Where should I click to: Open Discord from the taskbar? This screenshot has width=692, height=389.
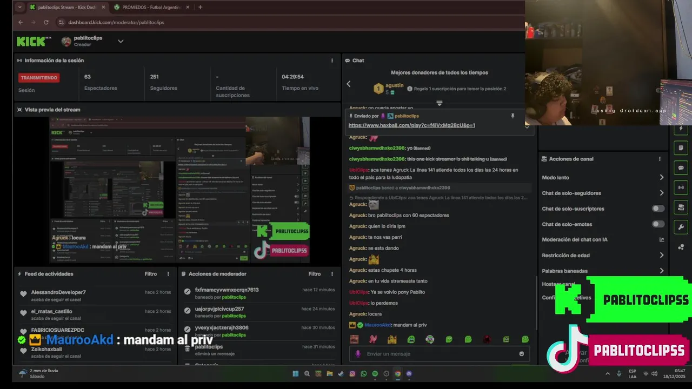pos(409,373)
